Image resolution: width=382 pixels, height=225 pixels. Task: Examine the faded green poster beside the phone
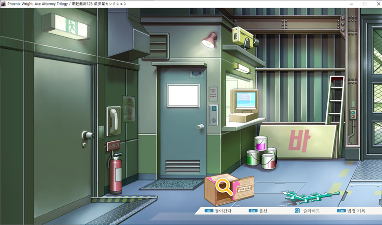coord(129,109)
